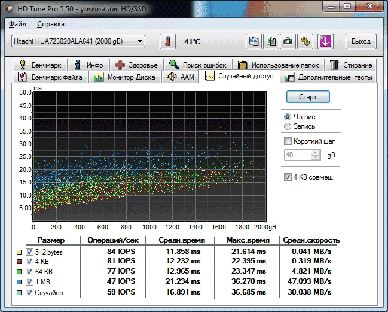This screenshot has width=388, height=312.
Task: Click the purple down-arrow minimize to tray icon
Action: pos(325,42)
